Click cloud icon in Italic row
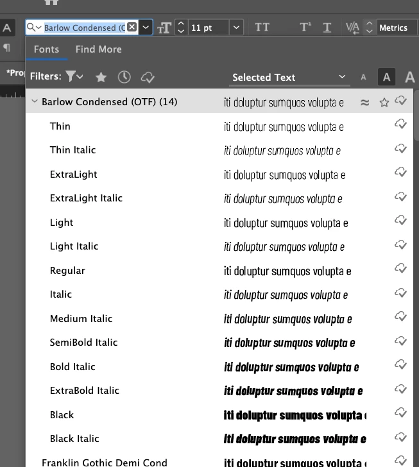This screenshot has width=419, height=467. tap(401, 293)
